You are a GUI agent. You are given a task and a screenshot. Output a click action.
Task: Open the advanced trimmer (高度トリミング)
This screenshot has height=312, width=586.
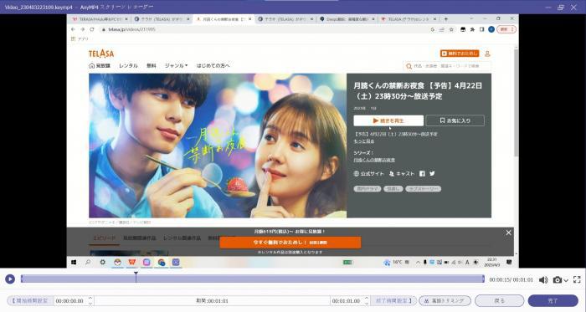445,300
